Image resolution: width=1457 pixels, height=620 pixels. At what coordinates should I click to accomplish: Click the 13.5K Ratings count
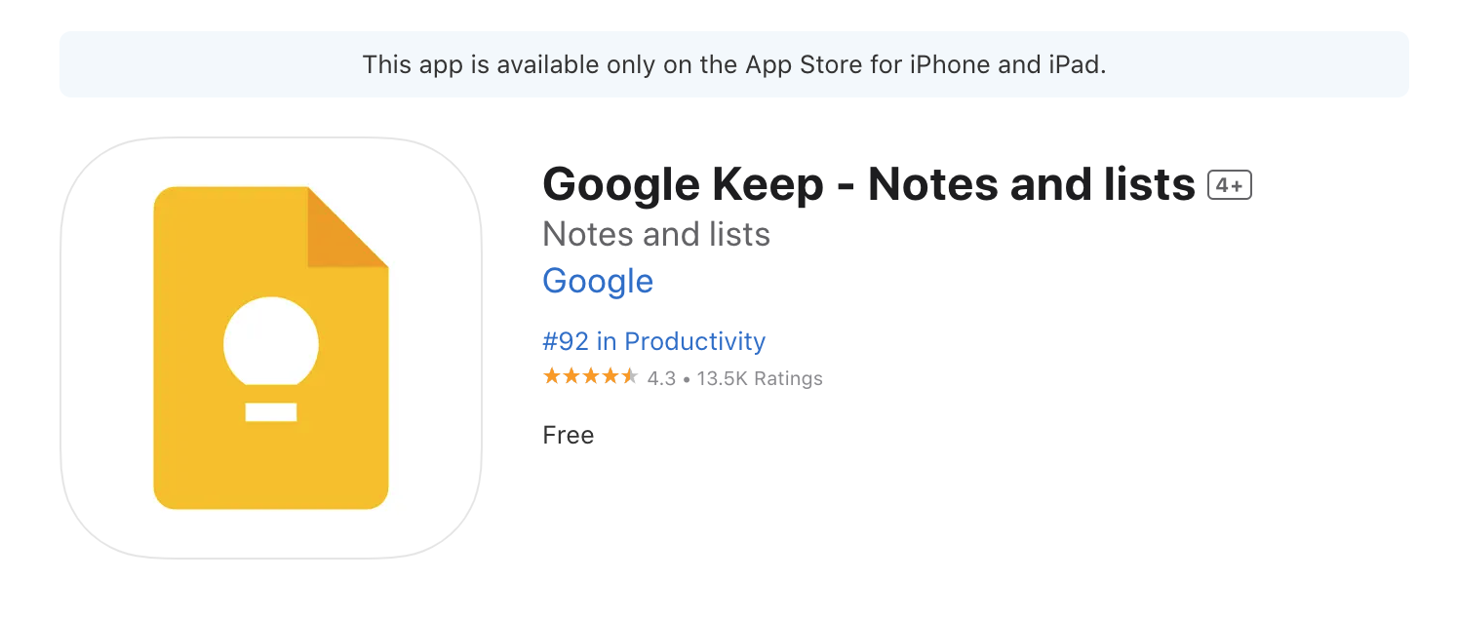click(760, 378)
